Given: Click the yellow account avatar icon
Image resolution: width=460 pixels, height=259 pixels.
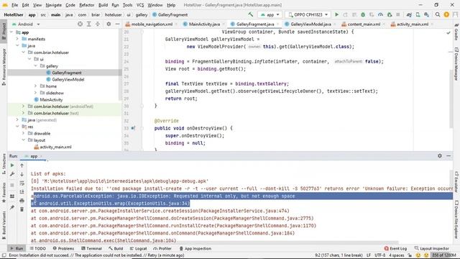Looking at the screenshot, I should point(446,14).
